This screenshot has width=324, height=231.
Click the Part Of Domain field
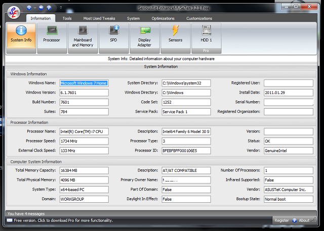(186, 190)
